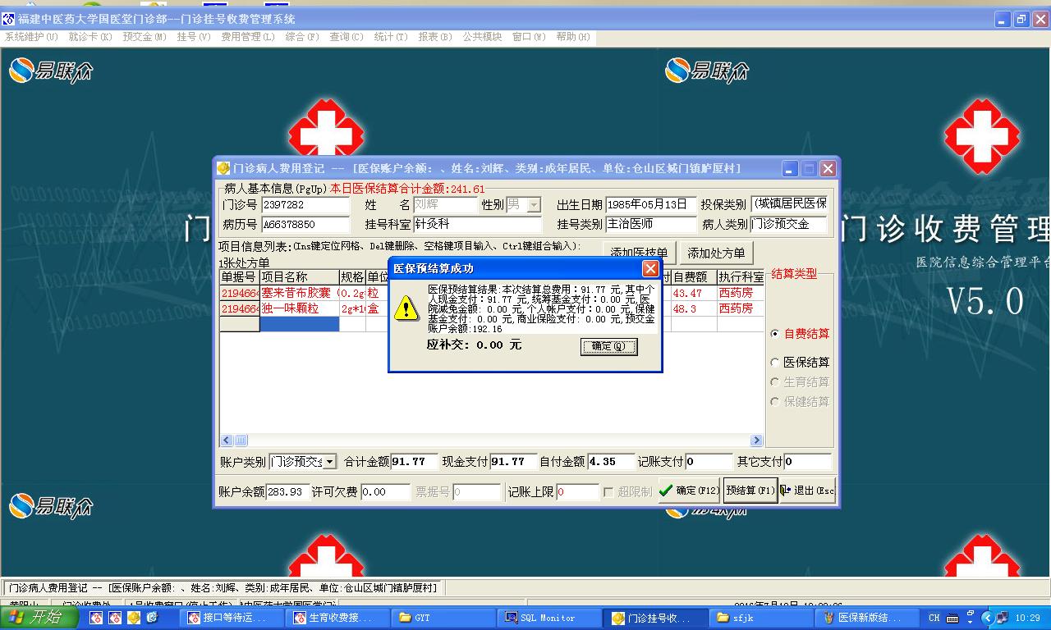Click the CH language indicator in tray
Viewport: 1051px width, 630px height.
point(934,618)
